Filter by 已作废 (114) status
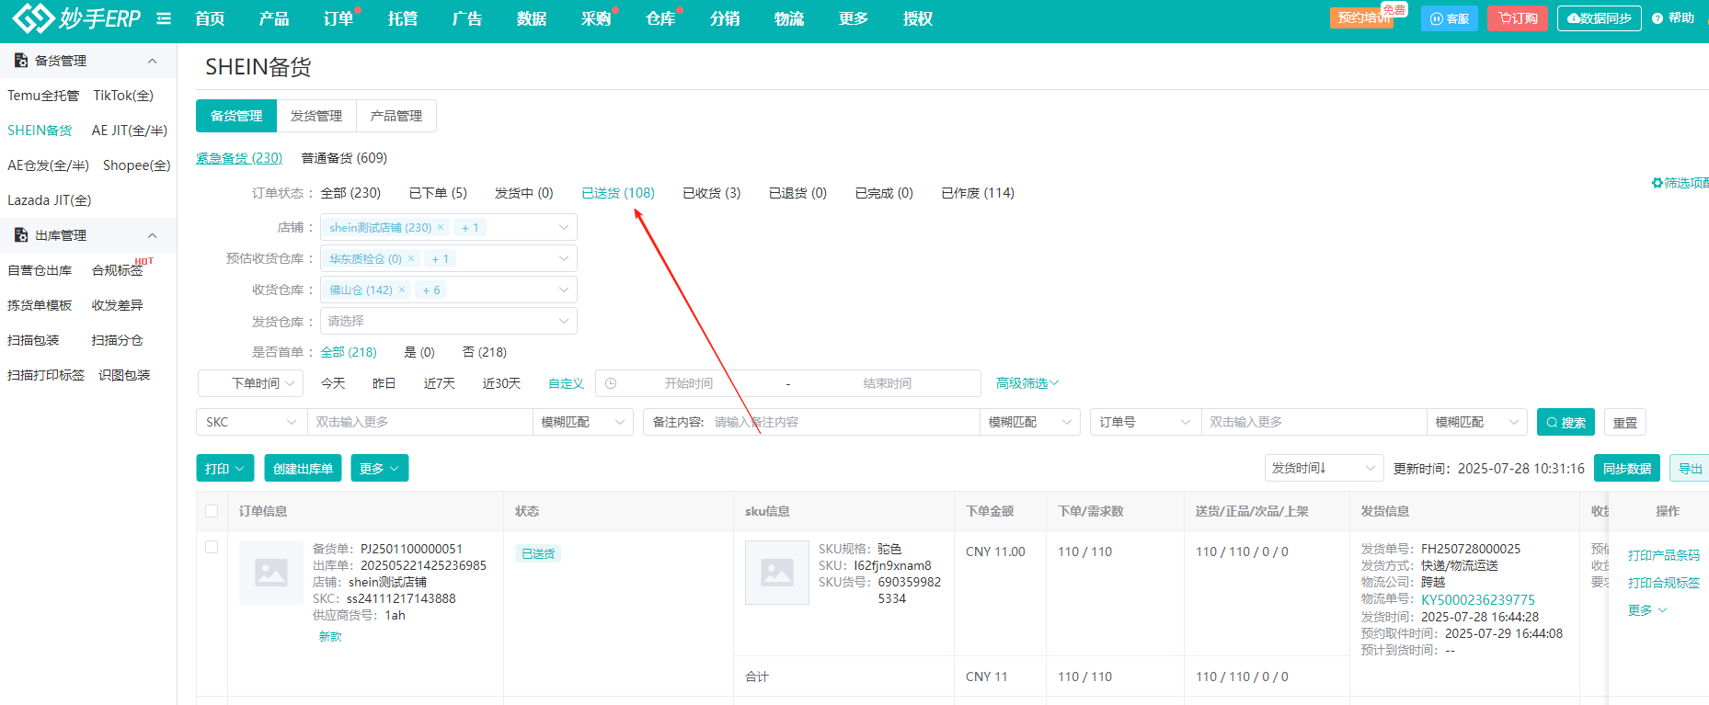This screenshot has width=1709, height=705. click(978, 193)
